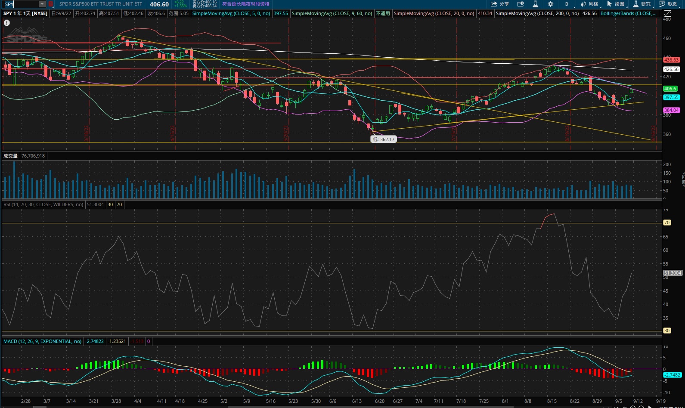This screenshot has width=685, height=408.
Task: Click the 3/28 date on time axis
Action: click(x=116, y=401)
